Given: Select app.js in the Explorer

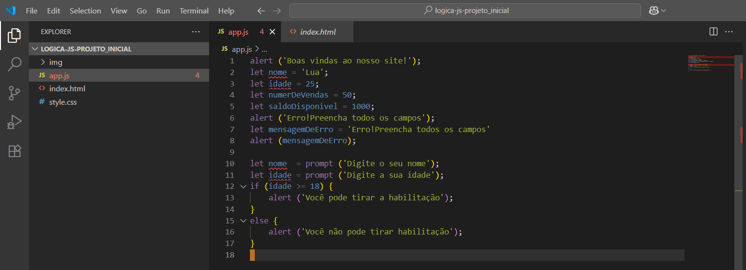Looking at the screenshot, I should coord(119,75).
